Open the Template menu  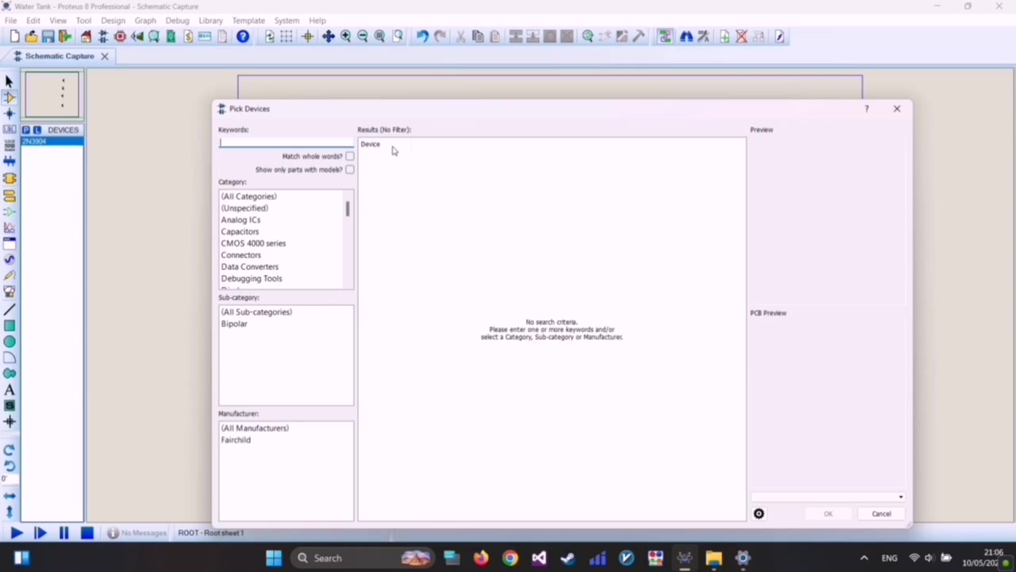coord(248,21)
